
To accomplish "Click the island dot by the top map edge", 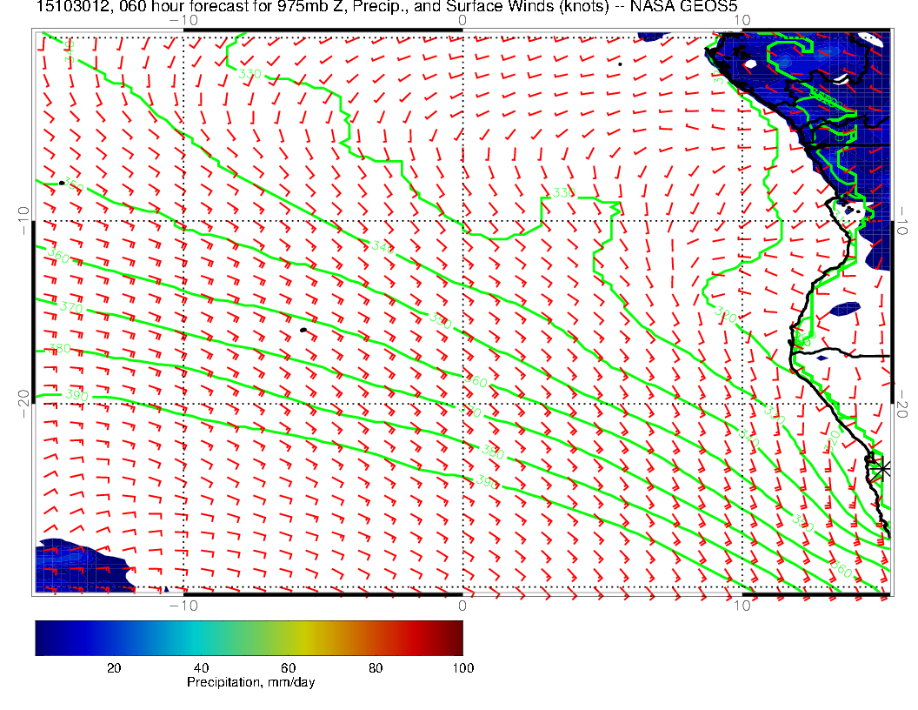I will tap(619, 64).
